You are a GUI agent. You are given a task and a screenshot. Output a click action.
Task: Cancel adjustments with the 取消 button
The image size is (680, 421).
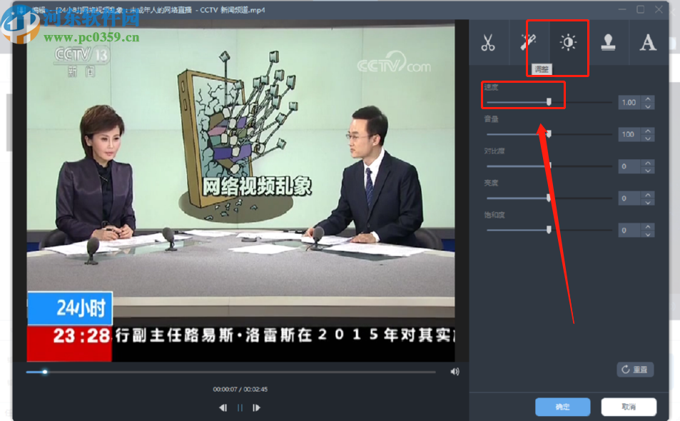(x=629, y=406)
